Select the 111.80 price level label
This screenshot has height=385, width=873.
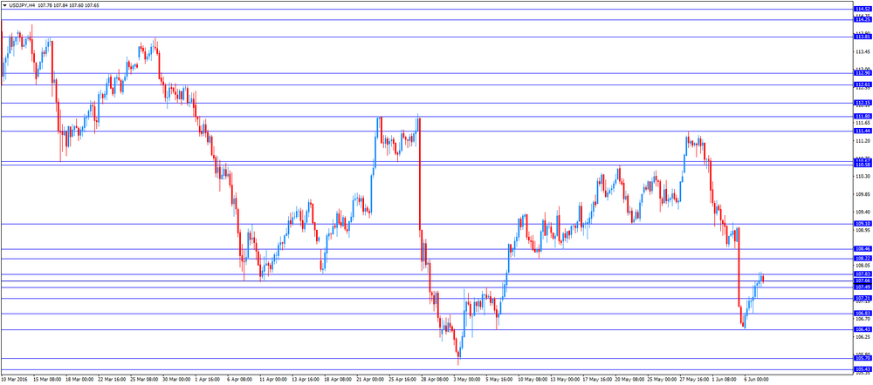pyautogui.click(x=863, y=116)
